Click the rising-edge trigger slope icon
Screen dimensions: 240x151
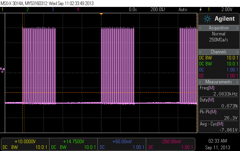[x=200, y=10]
